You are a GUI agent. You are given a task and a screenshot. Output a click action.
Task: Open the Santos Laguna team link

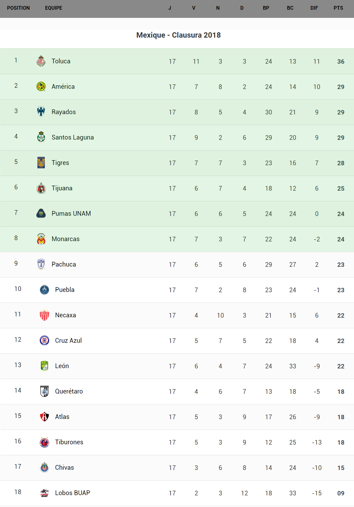(x=73, y=137)
